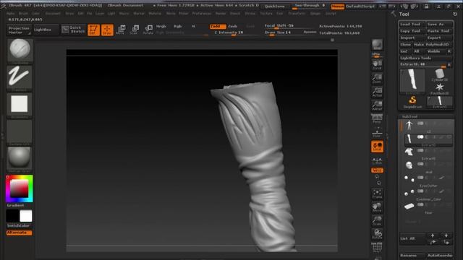Click Projection Master button
Screen dimensions: 463x260
[x=20, y=30]
